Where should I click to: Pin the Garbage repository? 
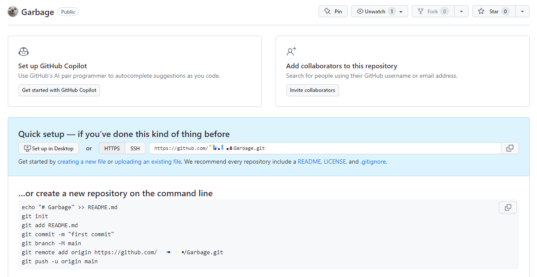(333, 12)
